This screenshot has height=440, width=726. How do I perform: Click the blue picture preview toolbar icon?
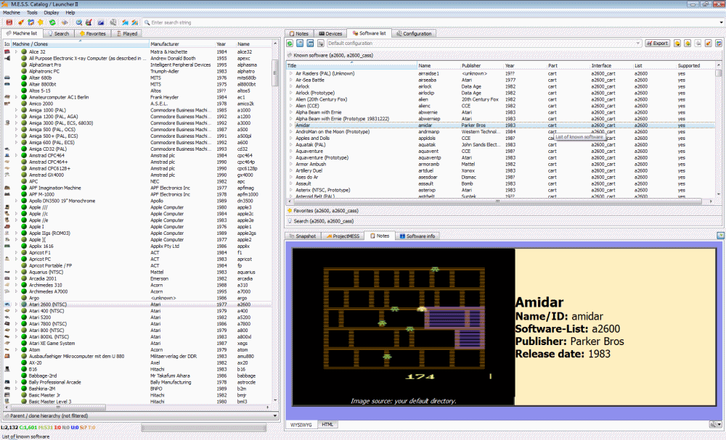click(100, 22)
